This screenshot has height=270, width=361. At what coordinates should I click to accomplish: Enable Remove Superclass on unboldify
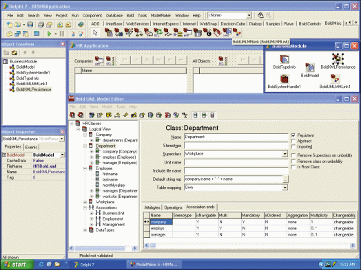(x=293, y=155)
